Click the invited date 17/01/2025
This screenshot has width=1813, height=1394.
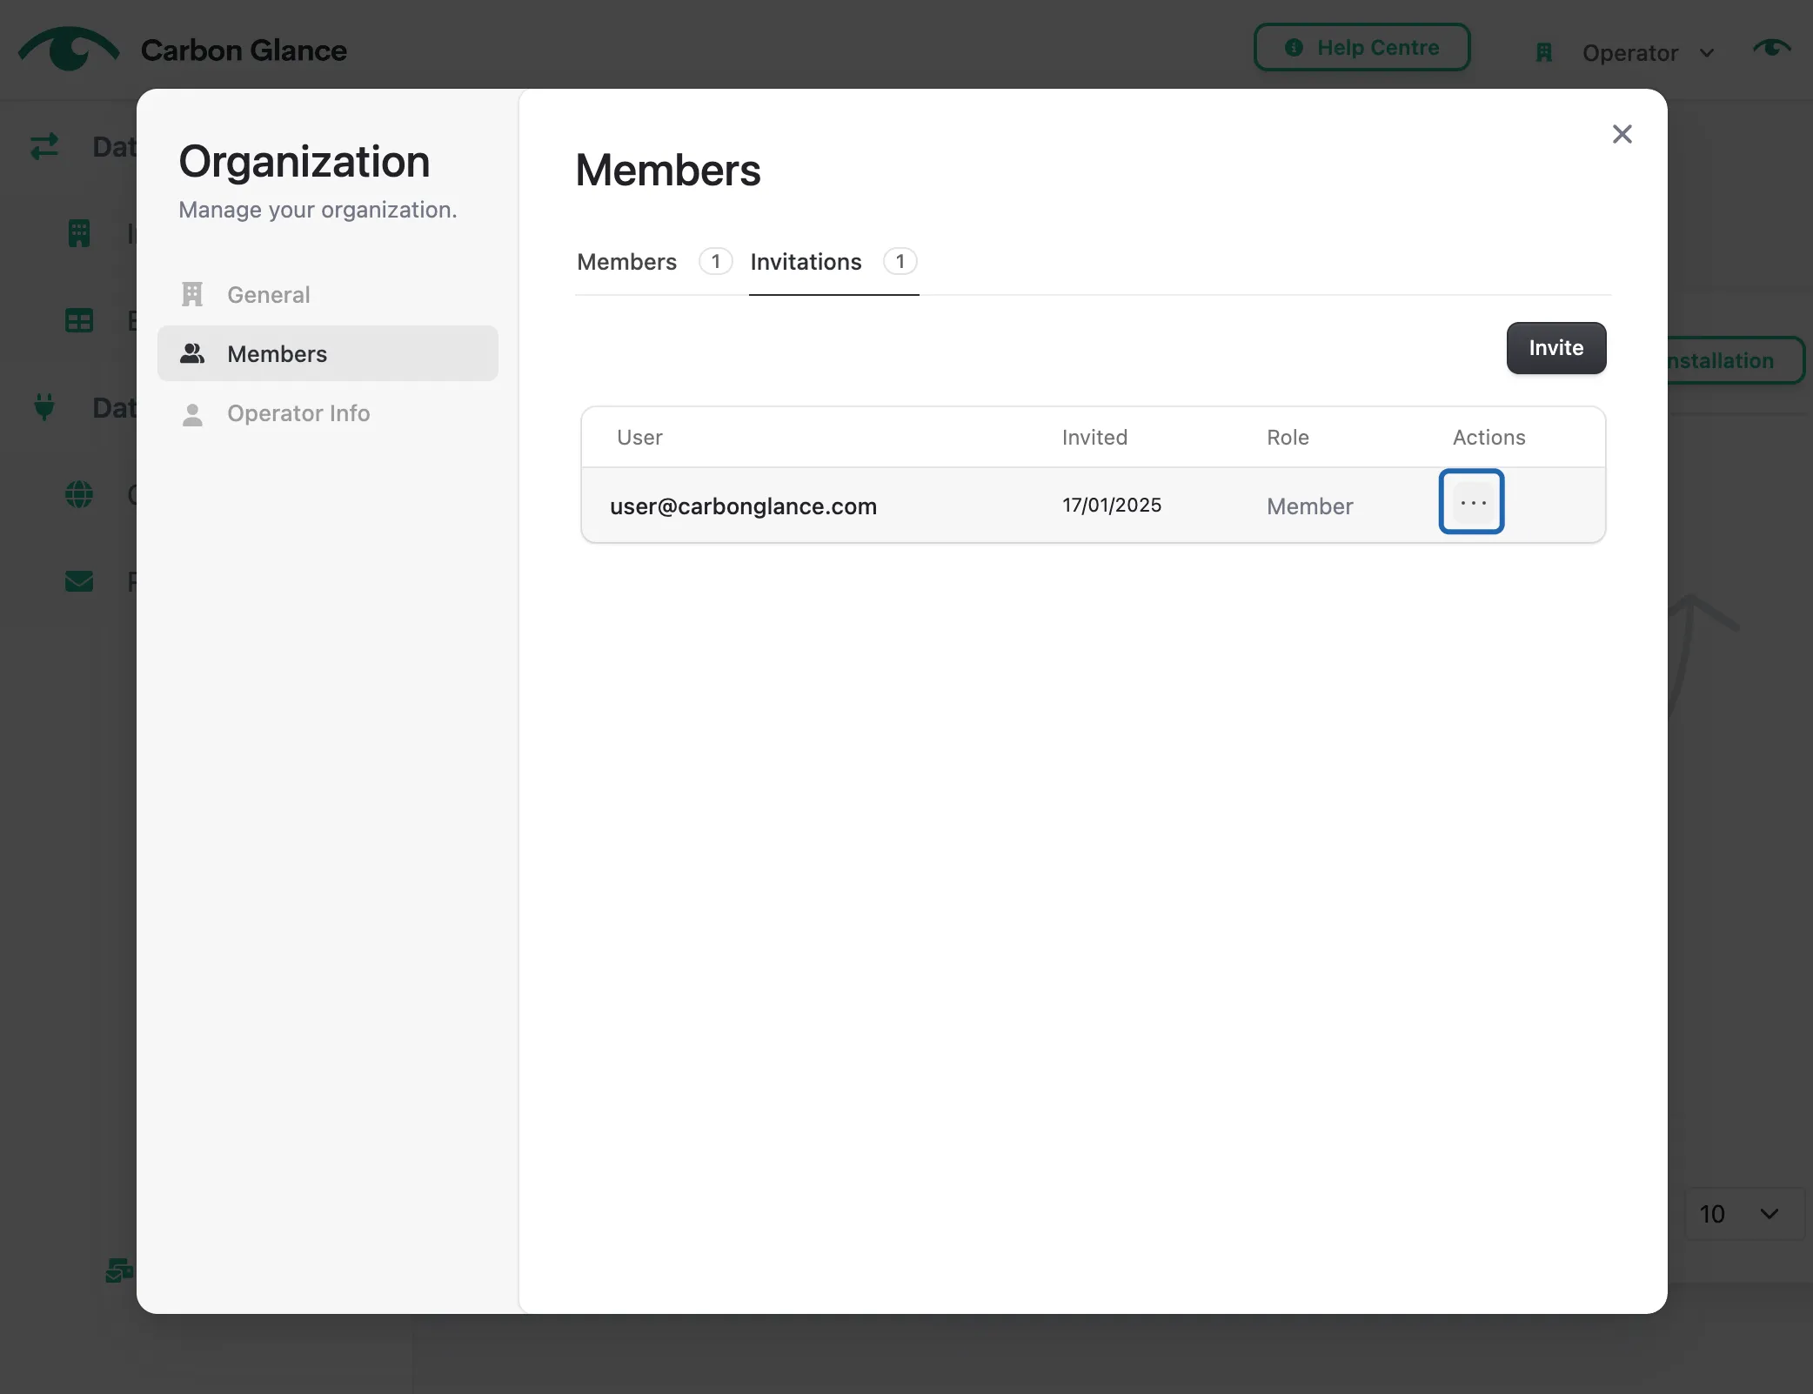1112,506
